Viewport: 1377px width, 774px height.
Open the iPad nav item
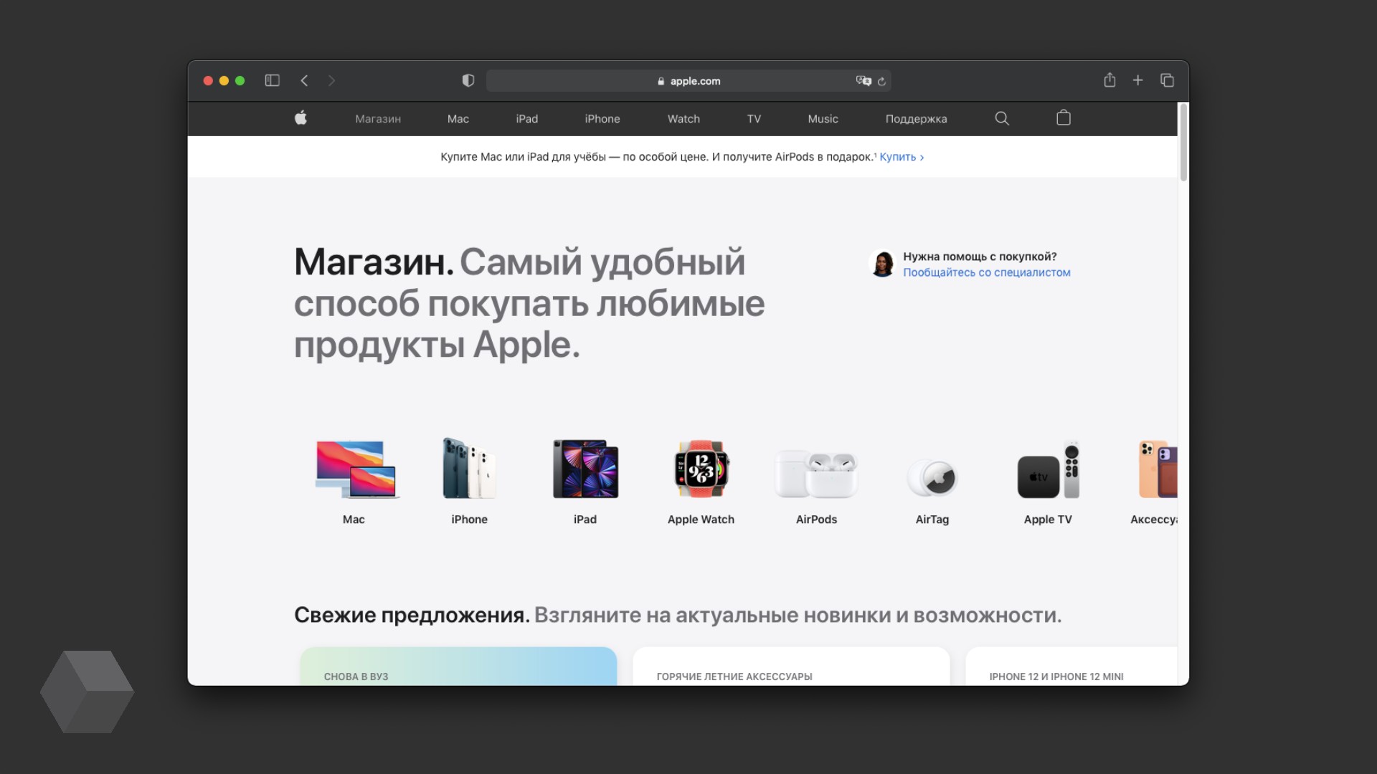coord(526,119)
